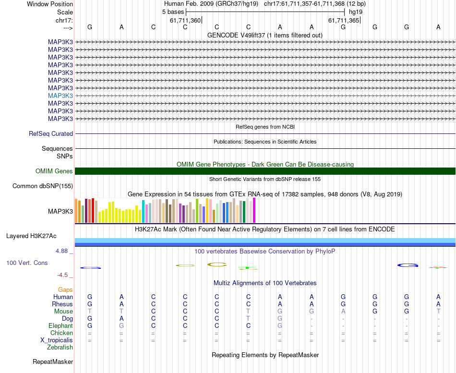Open the RefSeq Curated track label

click(x=51, y=133)
